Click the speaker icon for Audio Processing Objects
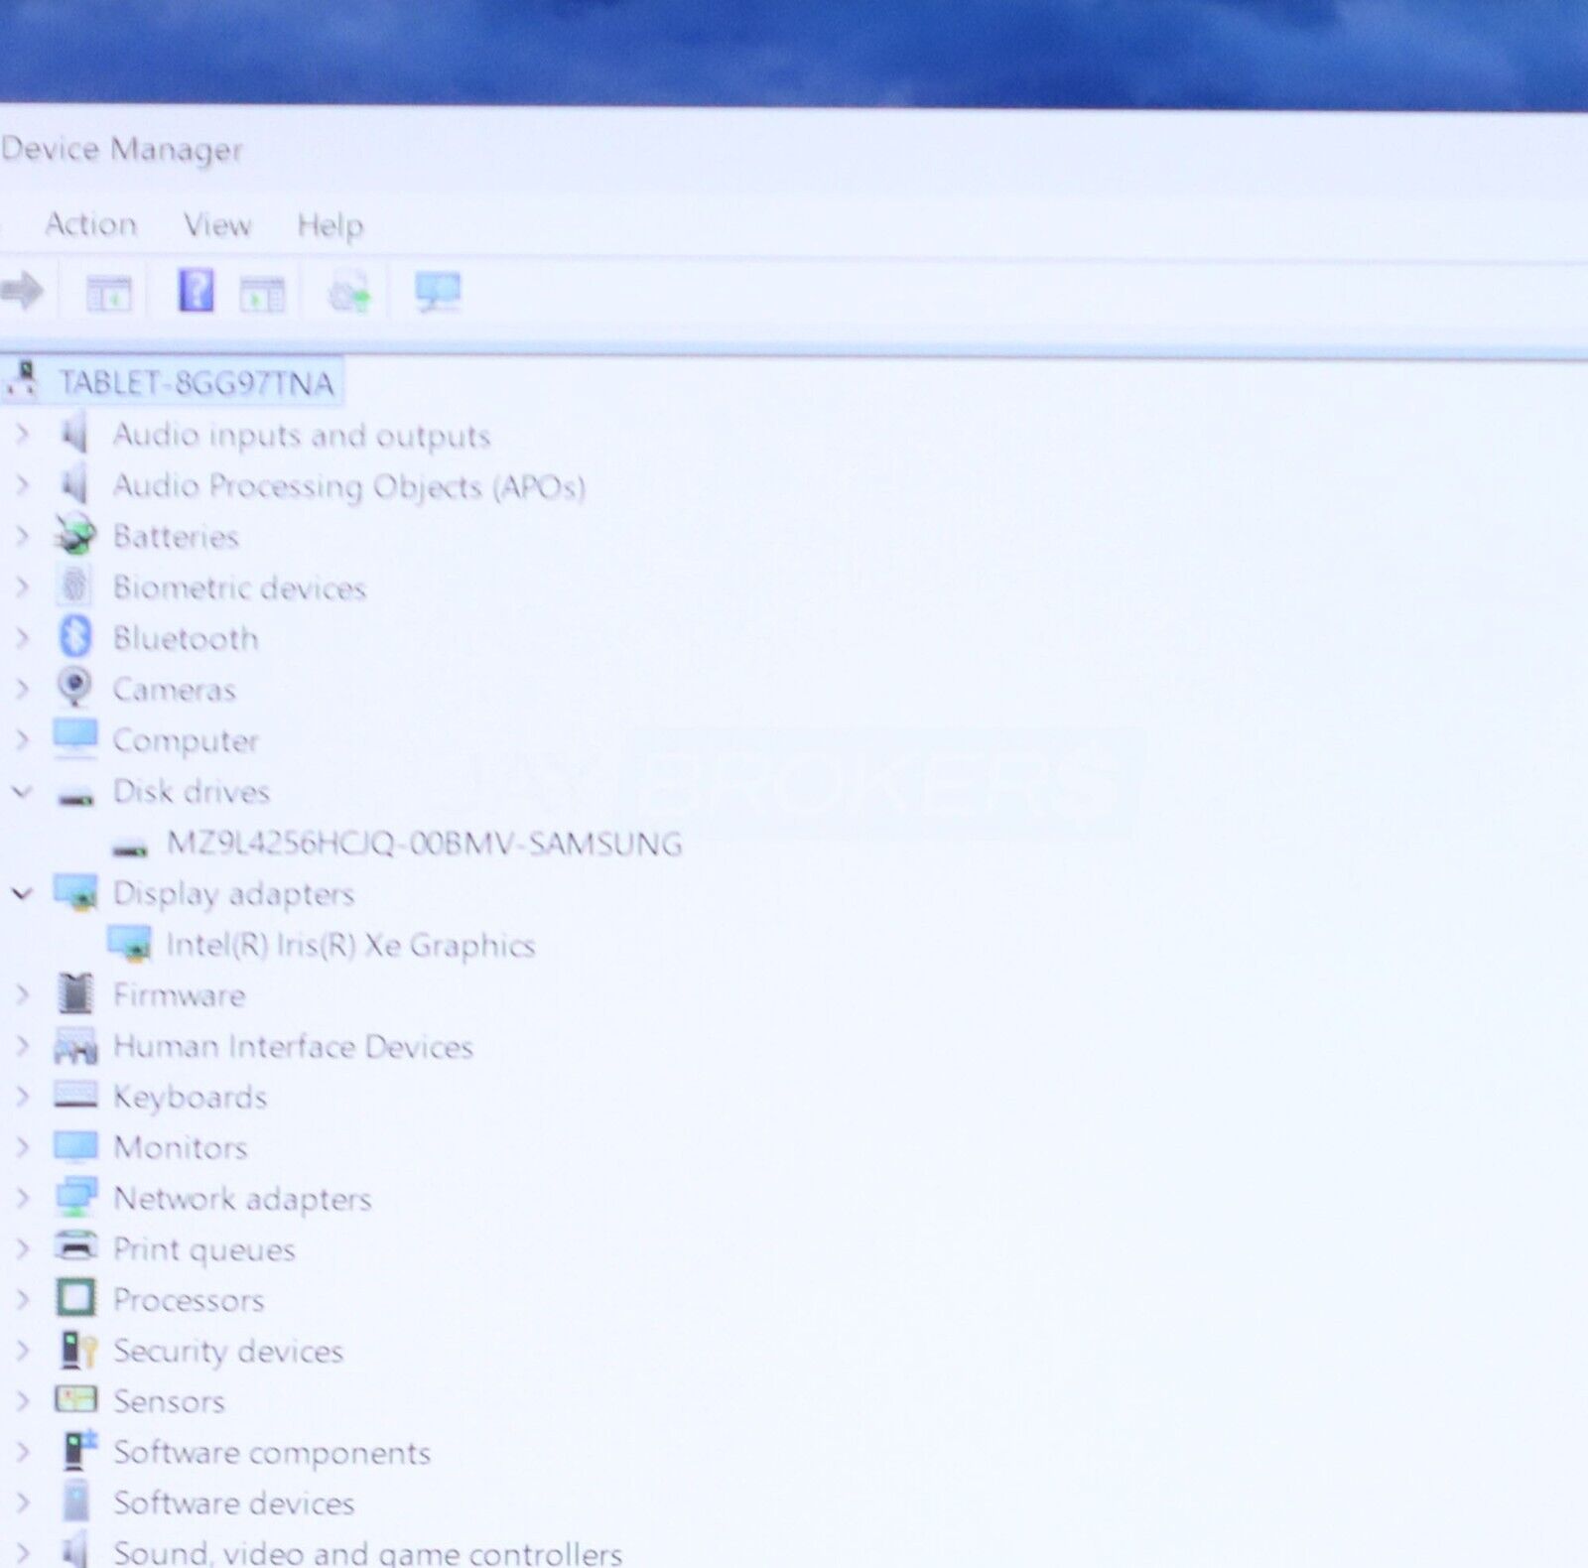Image resolution: width=1588 pixels, height=1568 pixels. [75, 484]
